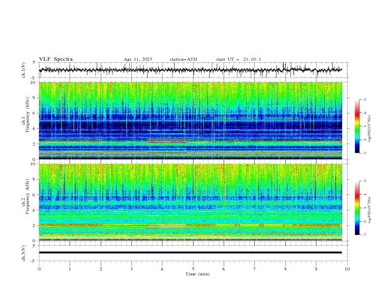Click time axis tick label "5"
The width and height of the screenshot is (391, 302).
(193, 269)
